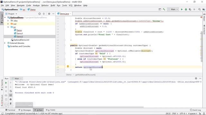
Task: Open Event Log
Action: (x=195, y=110)
